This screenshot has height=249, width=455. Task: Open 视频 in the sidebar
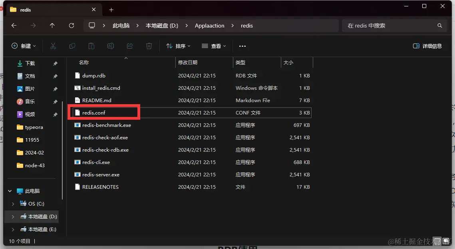(x=30, y=114)
